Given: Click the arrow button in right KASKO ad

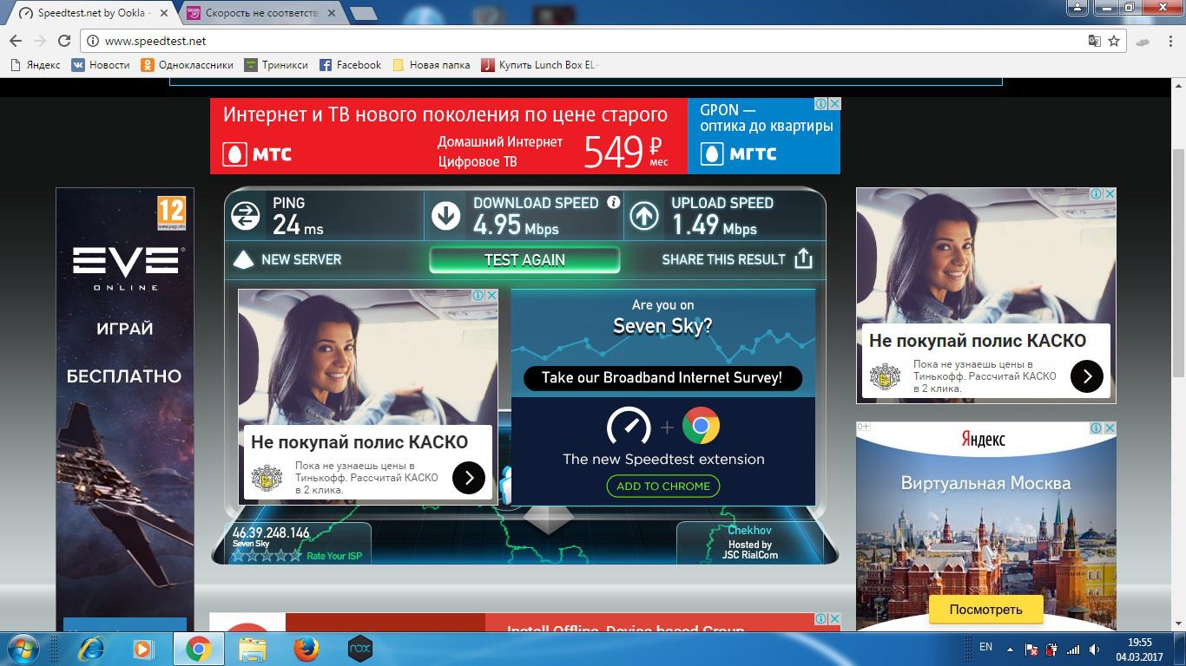Looking at the screenshot, I should 1087,376.
